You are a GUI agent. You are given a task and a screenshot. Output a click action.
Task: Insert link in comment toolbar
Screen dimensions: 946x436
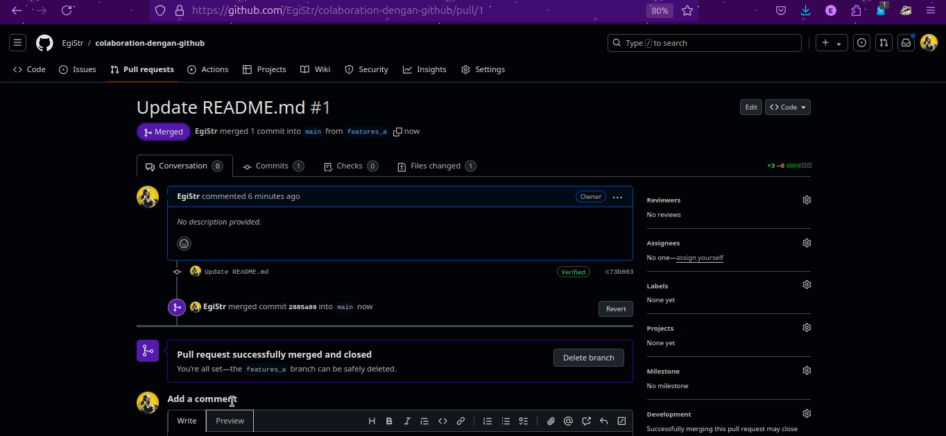(461, 421)
